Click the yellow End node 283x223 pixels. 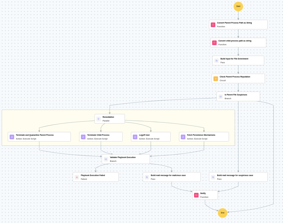click(222, 213)
